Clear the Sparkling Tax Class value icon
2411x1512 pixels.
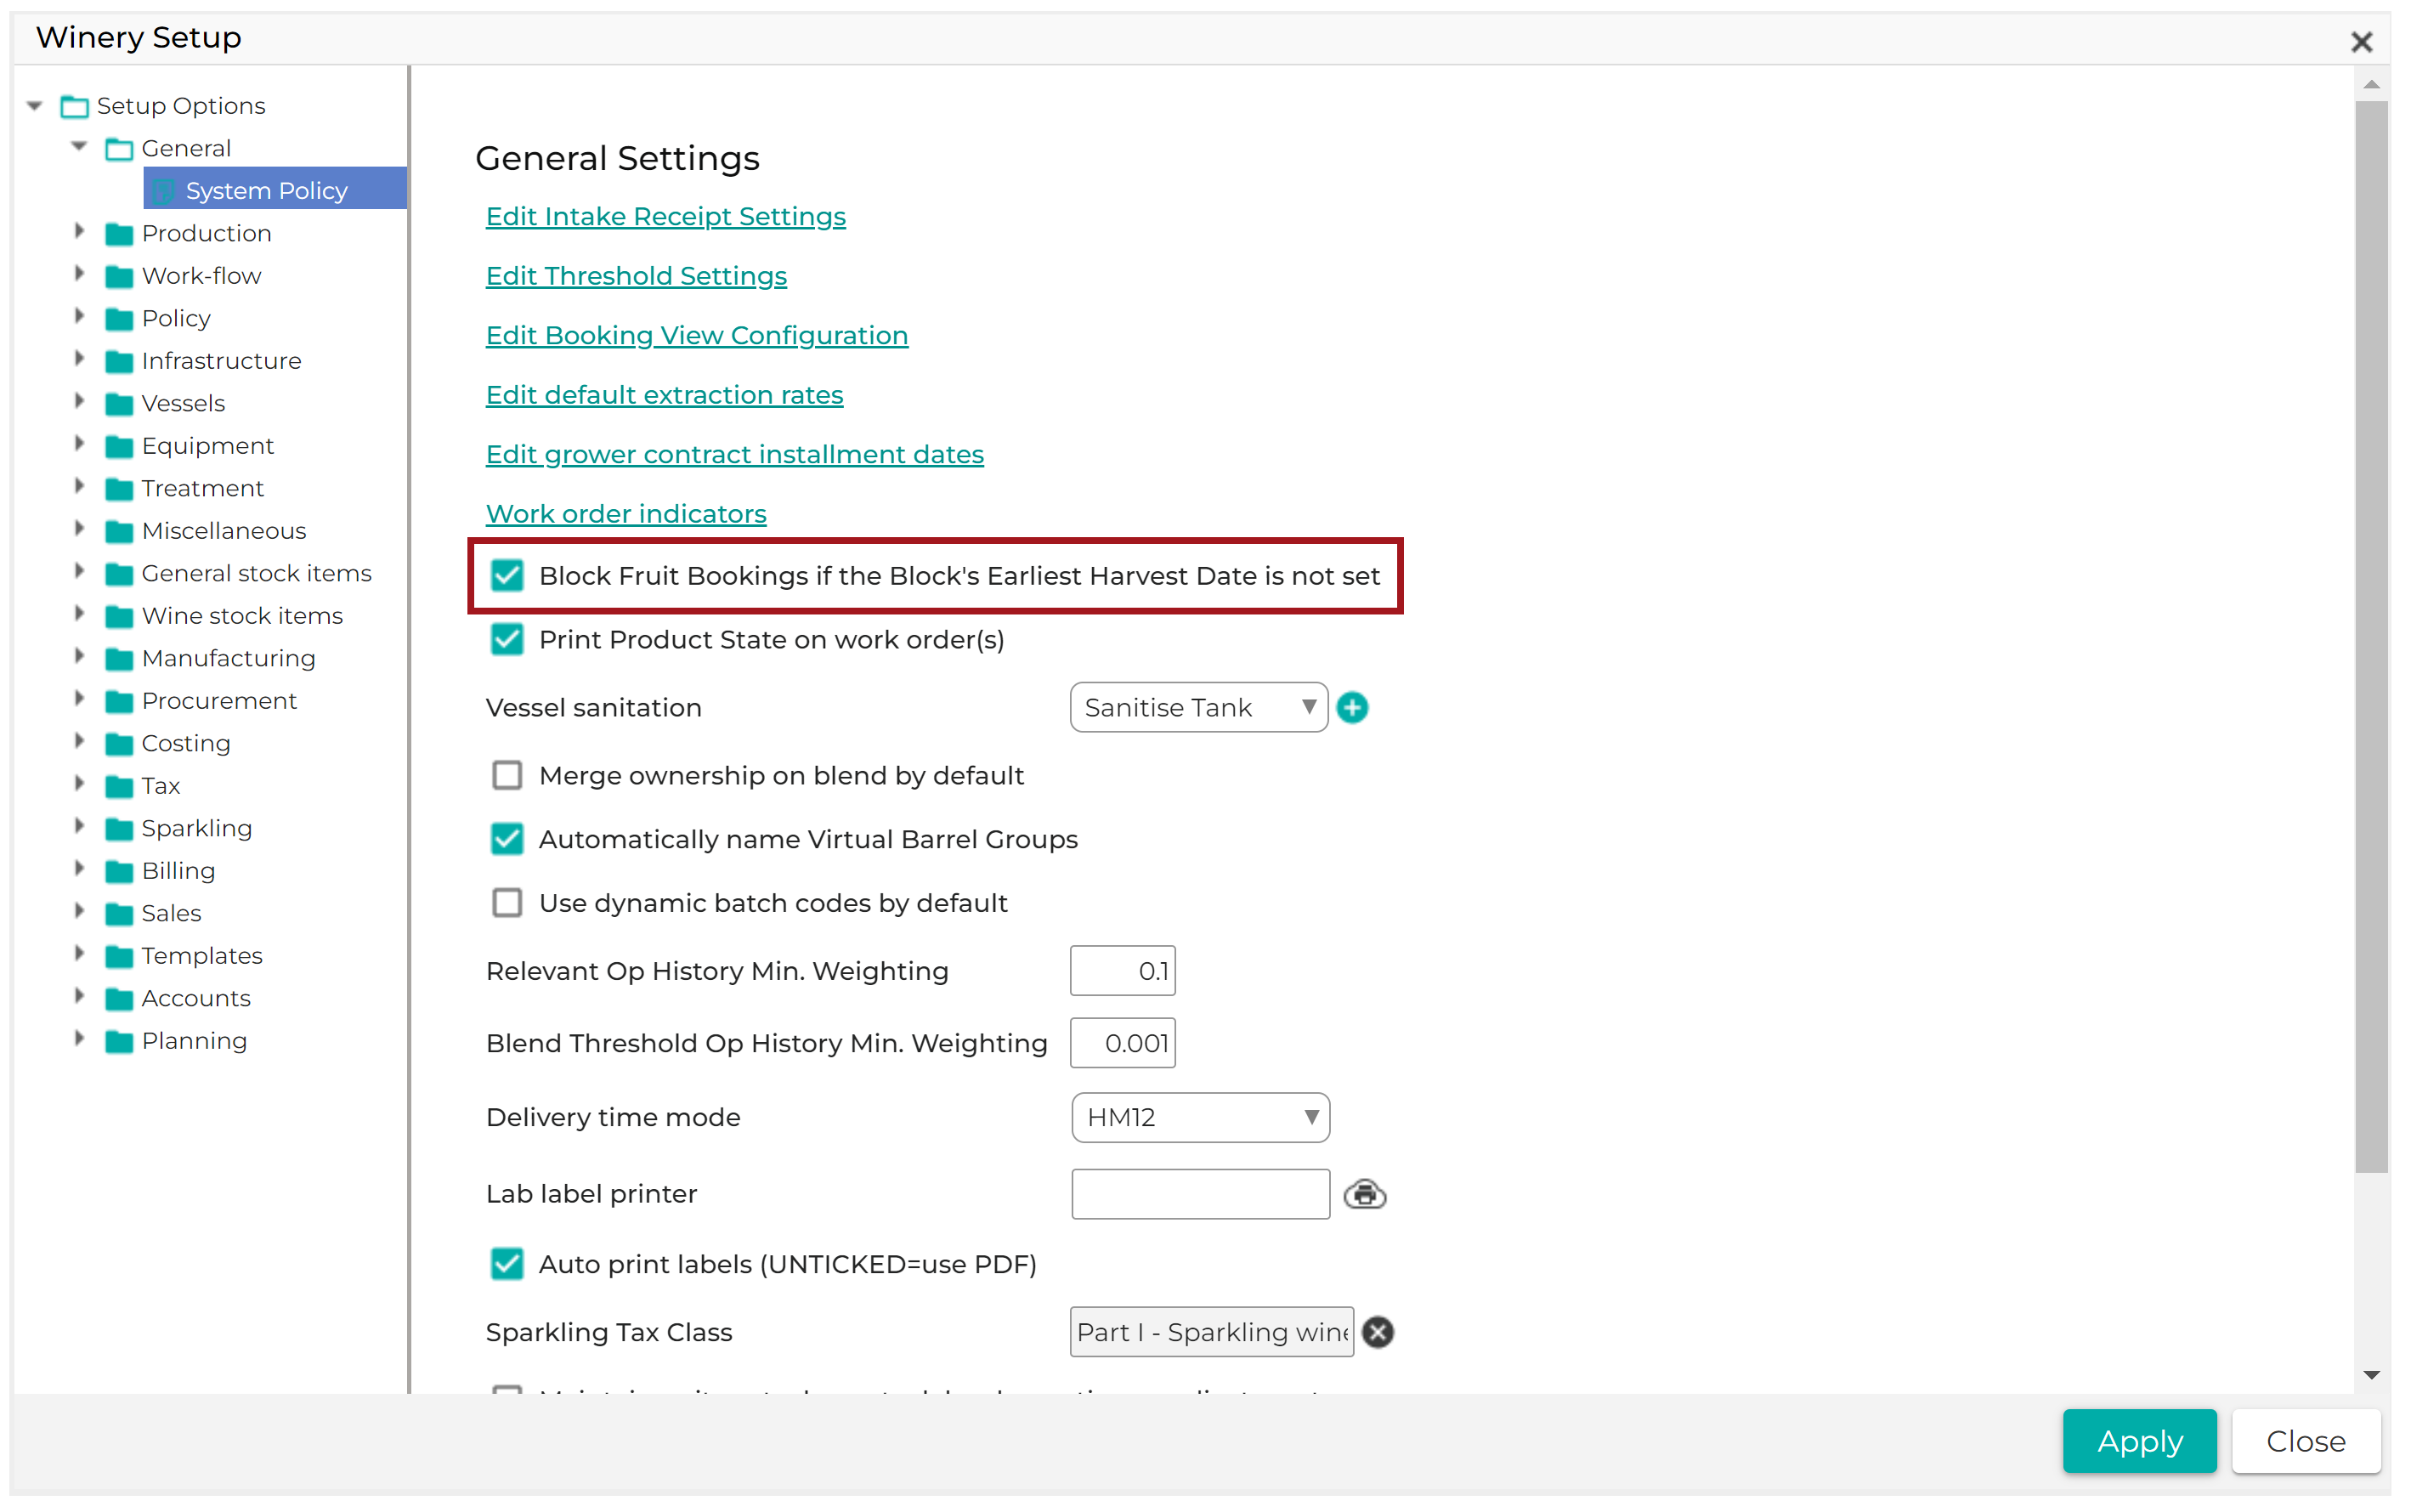click(x=1378, y=1332)
